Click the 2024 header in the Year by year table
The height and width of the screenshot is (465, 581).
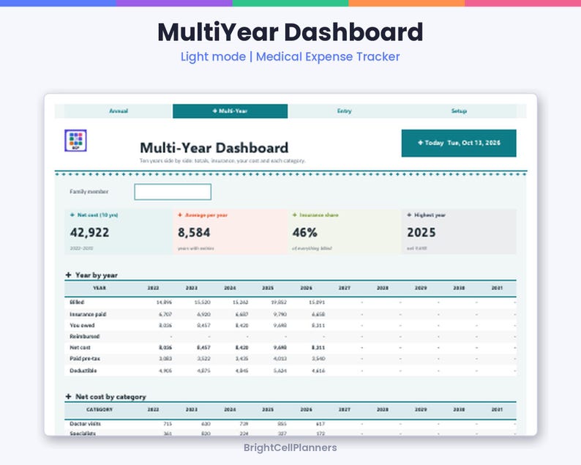pyautogui.click(x=230, y=288)
